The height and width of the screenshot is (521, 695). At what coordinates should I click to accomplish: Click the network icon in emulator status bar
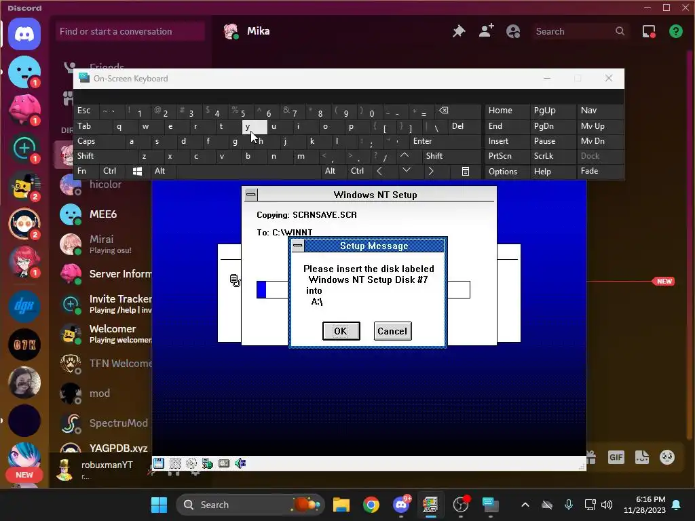pyautogui.click(x=208, y=463)
